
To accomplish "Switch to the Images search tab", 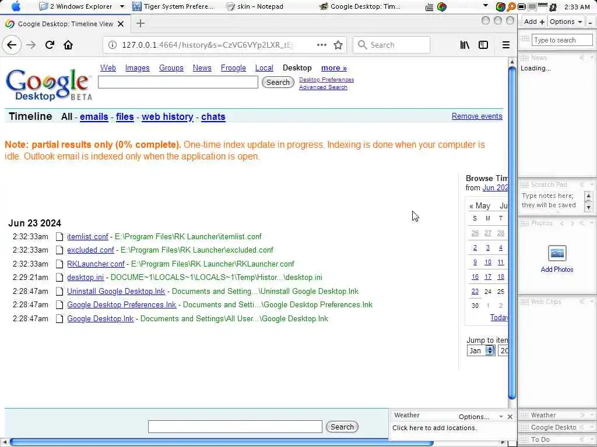I will pos(138,68).
